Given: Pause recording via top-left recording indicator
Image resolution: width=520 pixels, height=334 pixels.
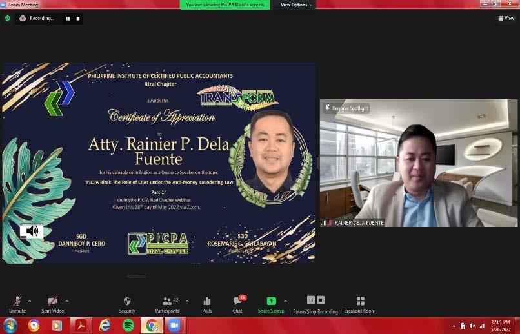Looking at the screenshot, I should 68,19.
